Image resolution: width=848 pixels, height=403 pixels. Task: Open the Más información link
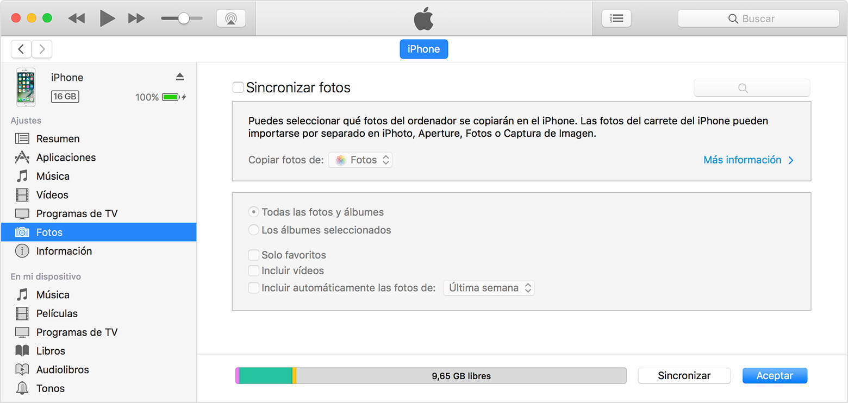748,160
